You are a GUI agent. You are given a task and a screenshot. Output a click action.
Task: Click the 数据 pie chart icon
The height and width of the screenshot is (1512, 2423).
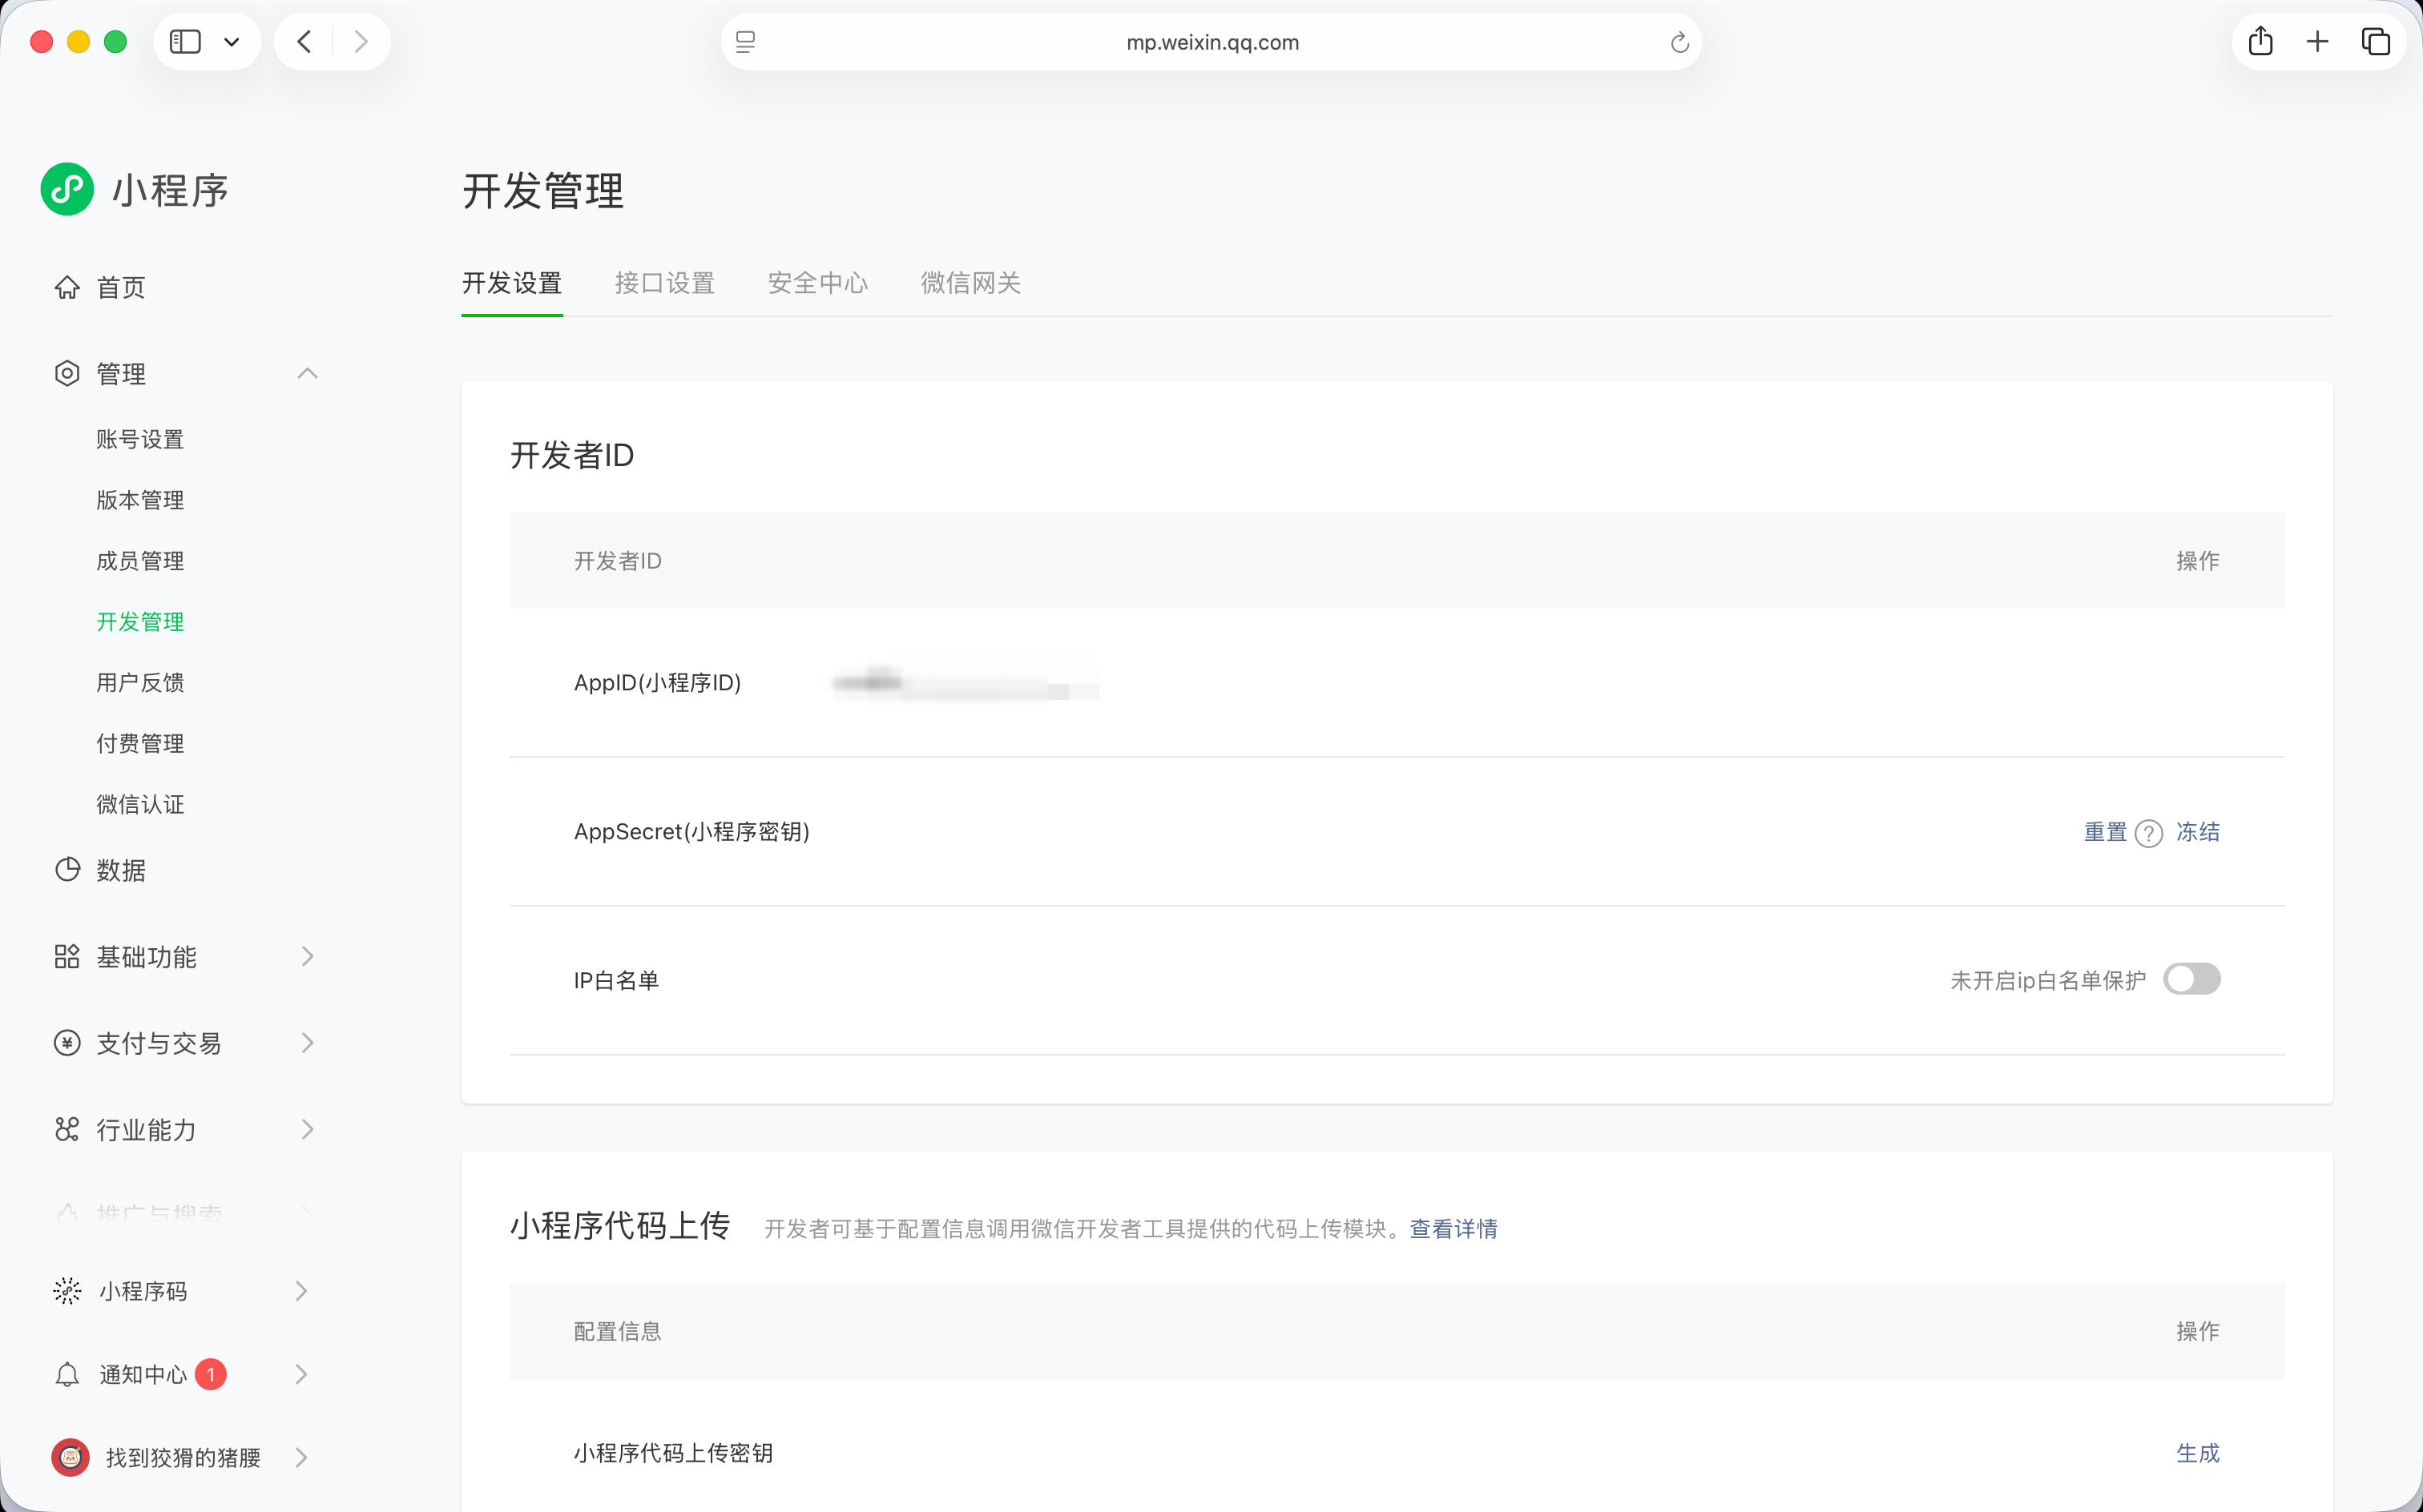pos(67,870)
